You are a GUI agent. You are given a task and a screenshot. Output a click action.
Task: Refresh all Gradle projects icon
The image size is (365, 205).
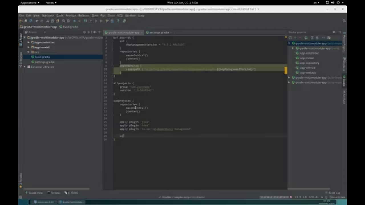[x=290, y=38]
